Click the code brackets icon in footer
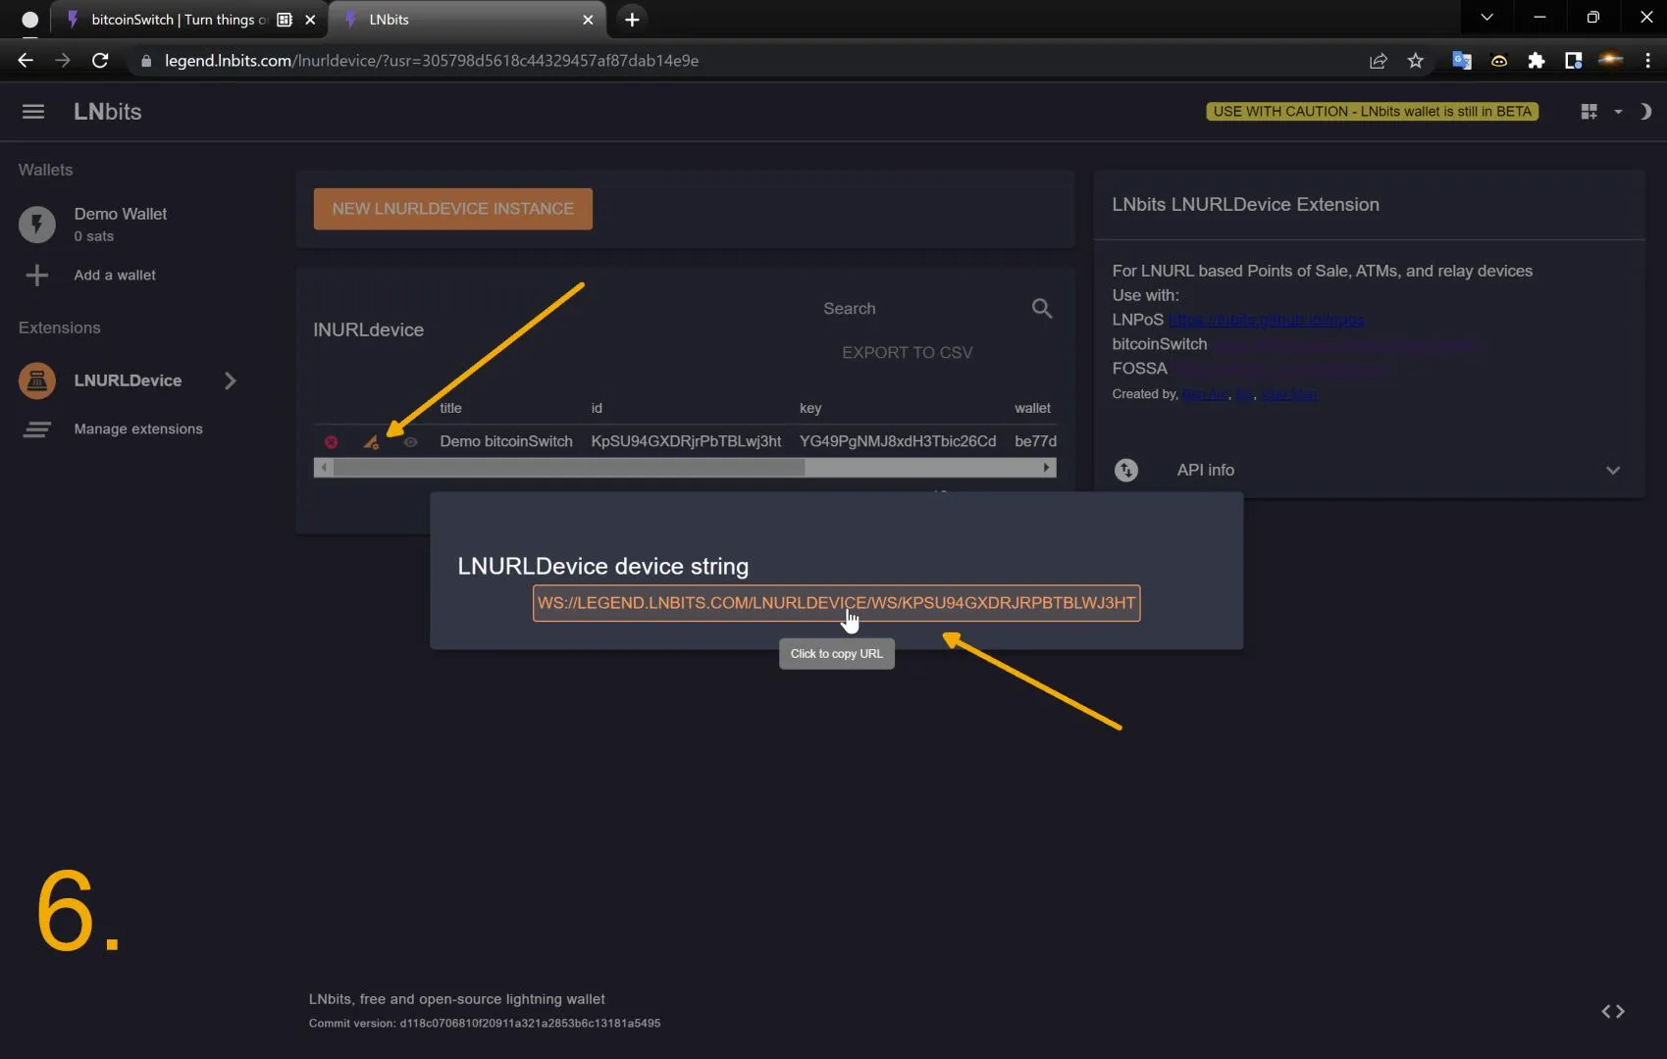This screenshot has width=1667, height=1059. tap(1612, 1011)
